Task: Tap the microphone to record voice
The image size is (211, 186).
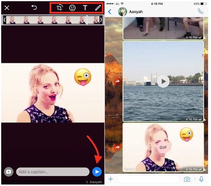Action: tap(201, 179)
